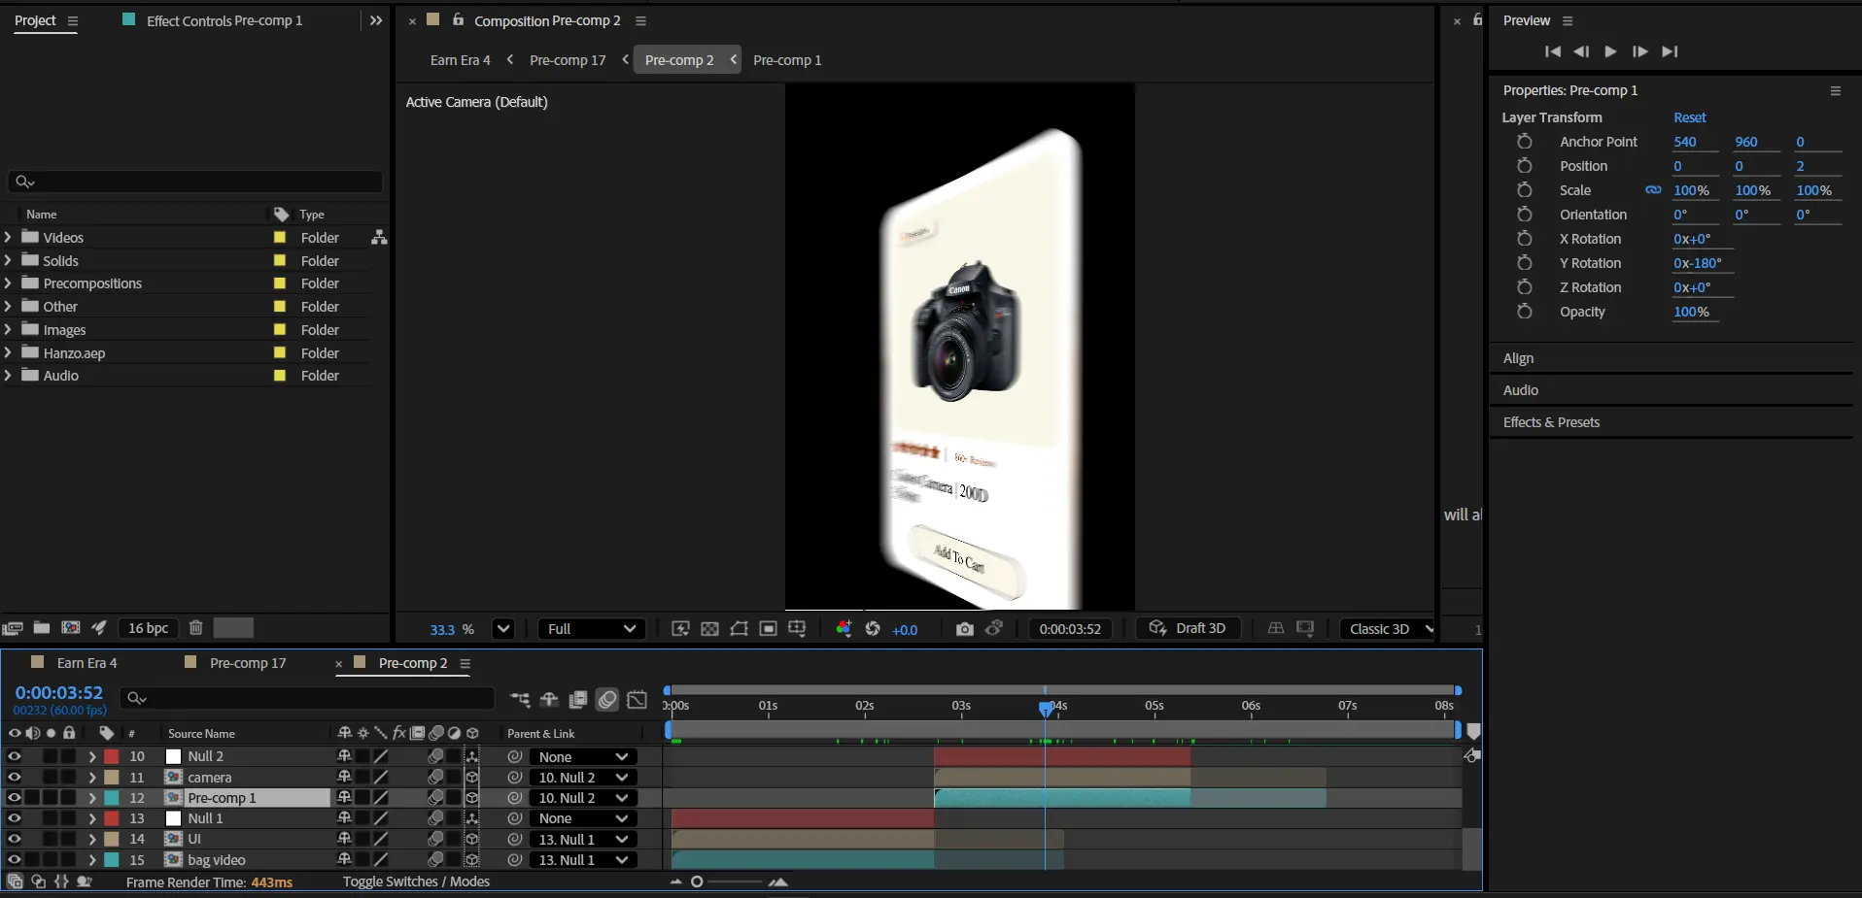Hide the camera layer with eye icon
Viewport: 1862px width, 898px height.
click(x=14, y=777)
